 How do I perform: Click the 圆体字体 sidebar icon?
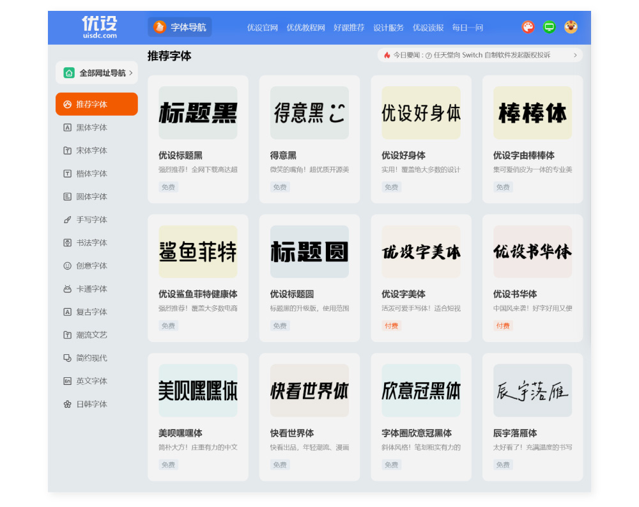click(x=67, y=197)
